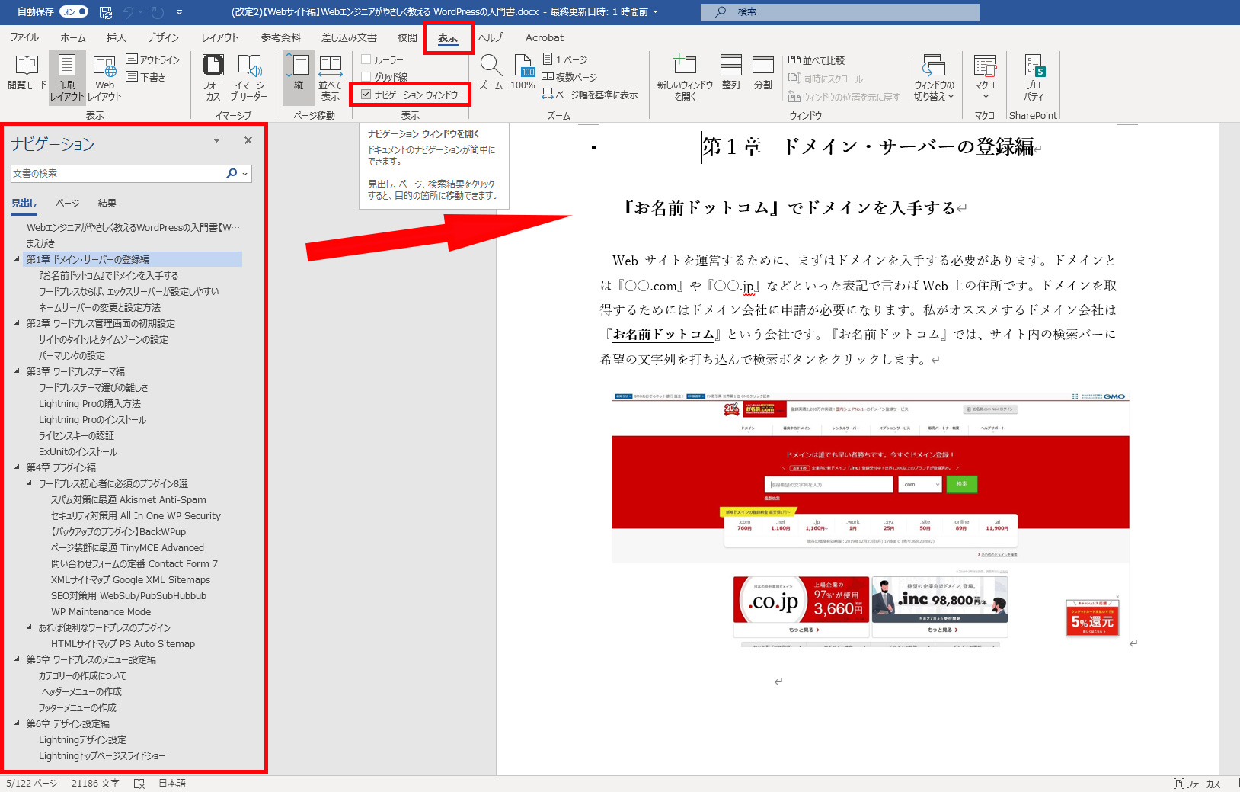Open the Acrobat ribbon tab
Image resolution: width=1240 pixels, height=792 pixels.
tap(545, 37)
